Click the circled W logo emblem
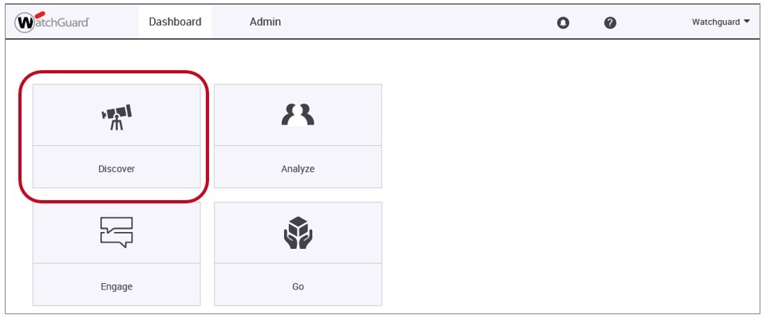This screenshot has width=766, height=319. tap(25, 22)
